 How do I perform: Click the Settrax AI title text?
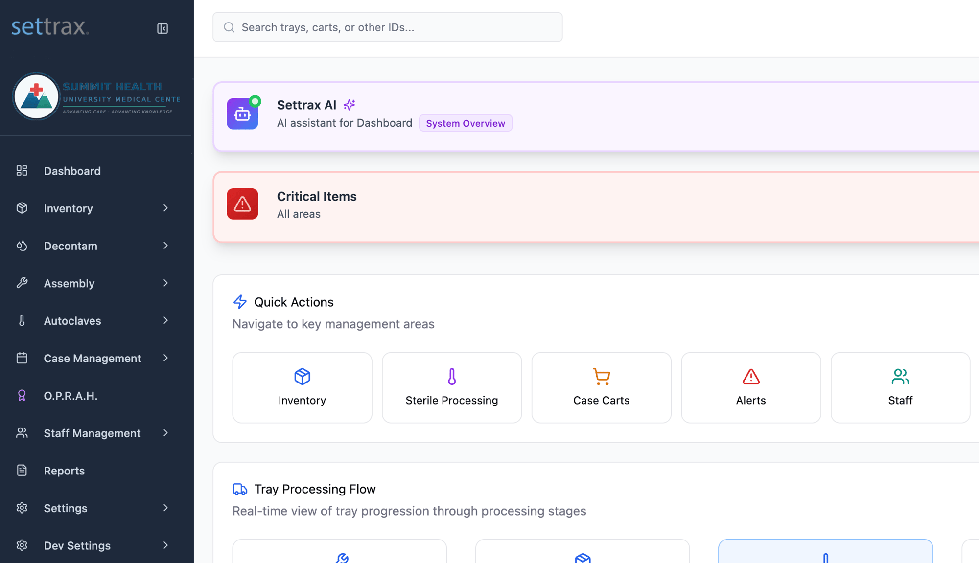306,105
